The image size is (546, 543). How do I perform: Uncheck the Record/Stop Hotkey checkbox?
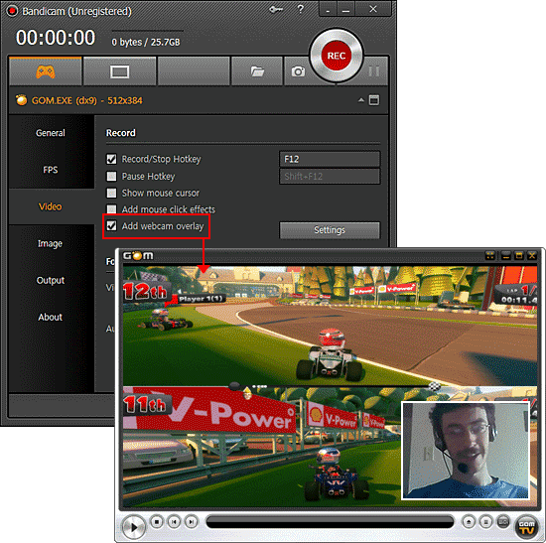[111, 159]
